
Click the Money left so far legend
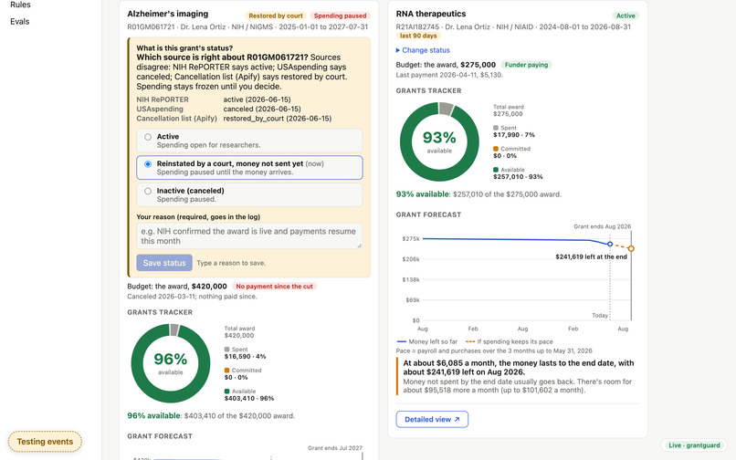click(x=427, y=341)
